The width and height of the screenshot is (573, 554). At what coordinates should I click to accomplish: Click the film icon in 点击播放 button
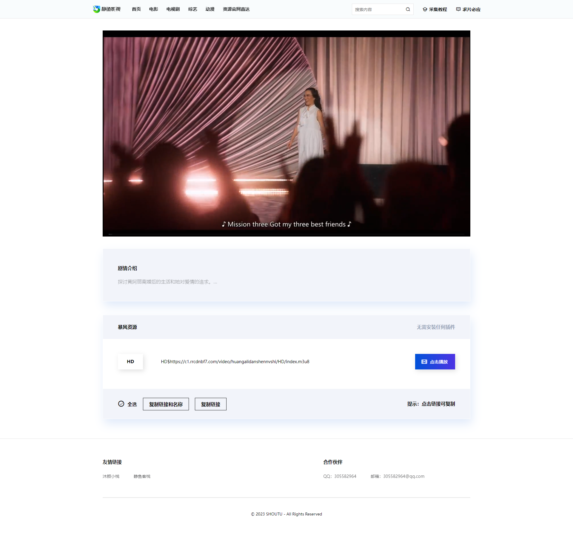point(424,362)
